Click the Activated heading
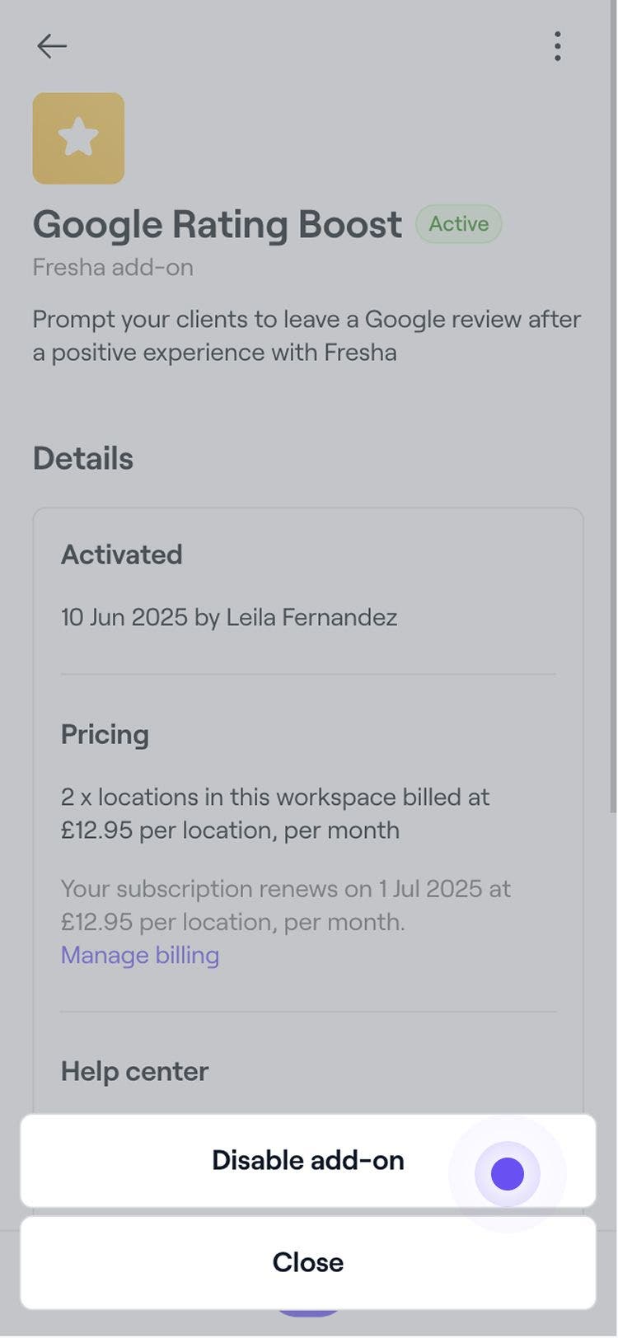Image resolution: width=618 pixels, height=1338 pixels. [122, 554]
